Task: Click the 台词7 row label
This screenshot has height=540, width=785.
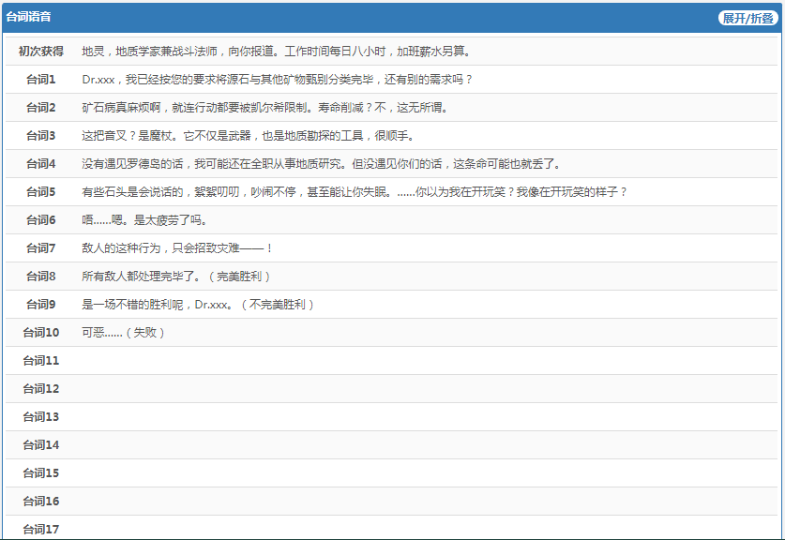Action: pos(41,248)
